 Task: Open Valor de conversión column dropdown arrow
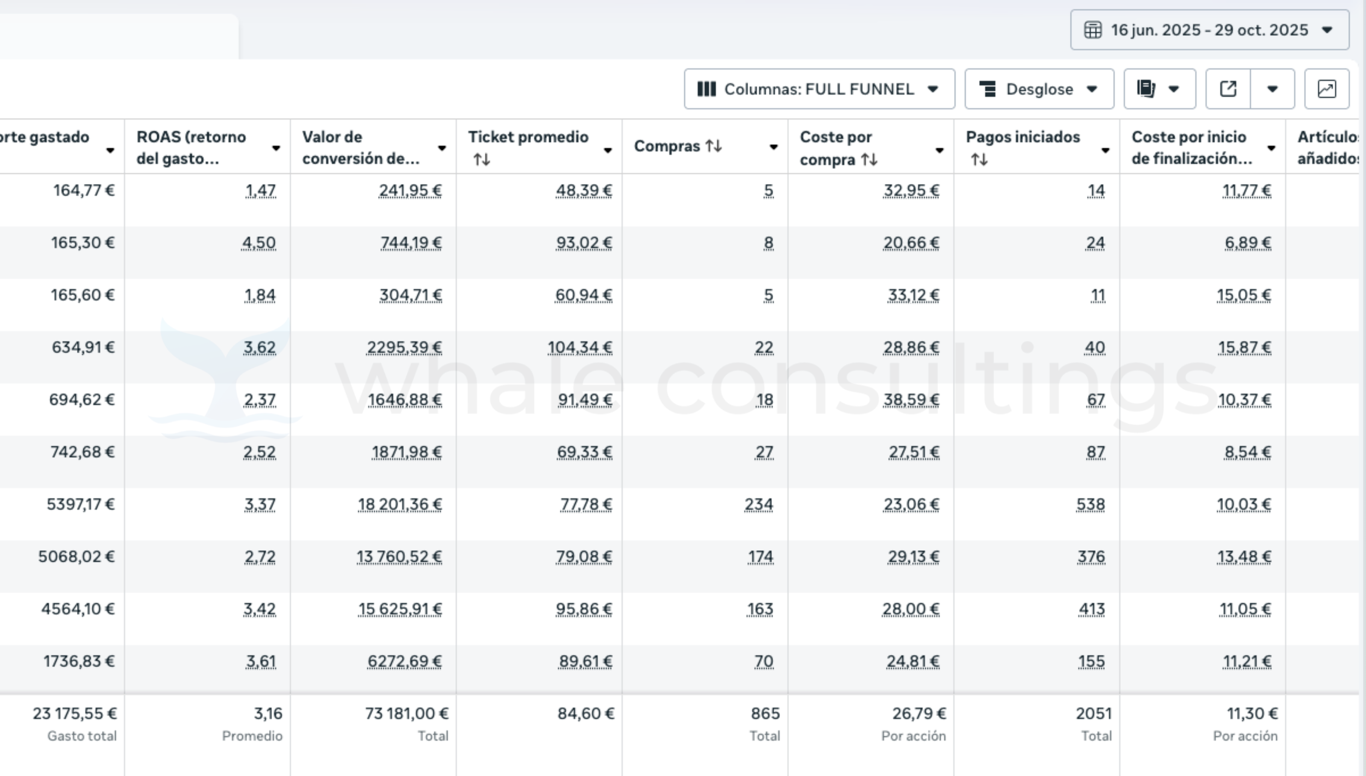click(x=442, y=148)
